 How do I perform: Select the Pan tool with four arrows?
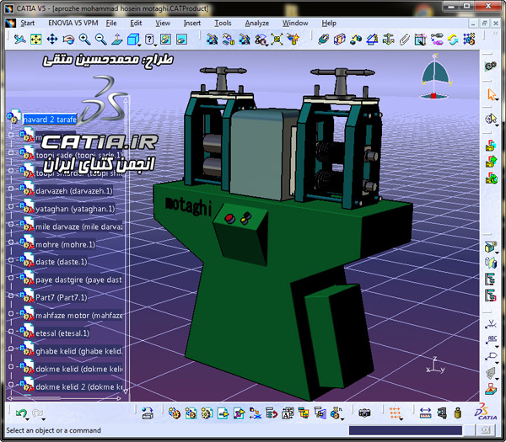[x=52, y=40]
